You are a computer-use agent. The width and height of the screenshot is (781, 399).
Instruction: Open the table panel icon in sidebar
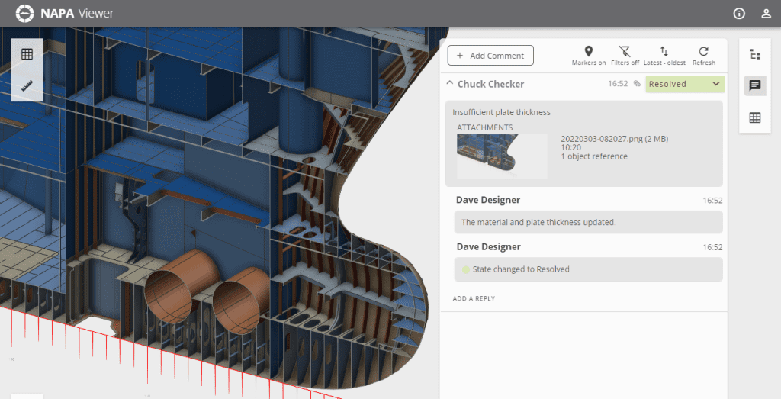click(x=755, y=117)
